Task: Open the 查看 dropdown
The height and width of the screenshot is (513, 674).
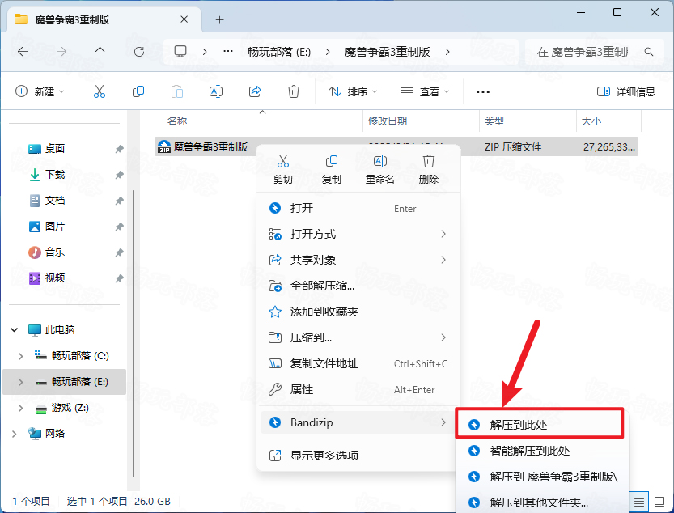Action: (x=425, y=91)
